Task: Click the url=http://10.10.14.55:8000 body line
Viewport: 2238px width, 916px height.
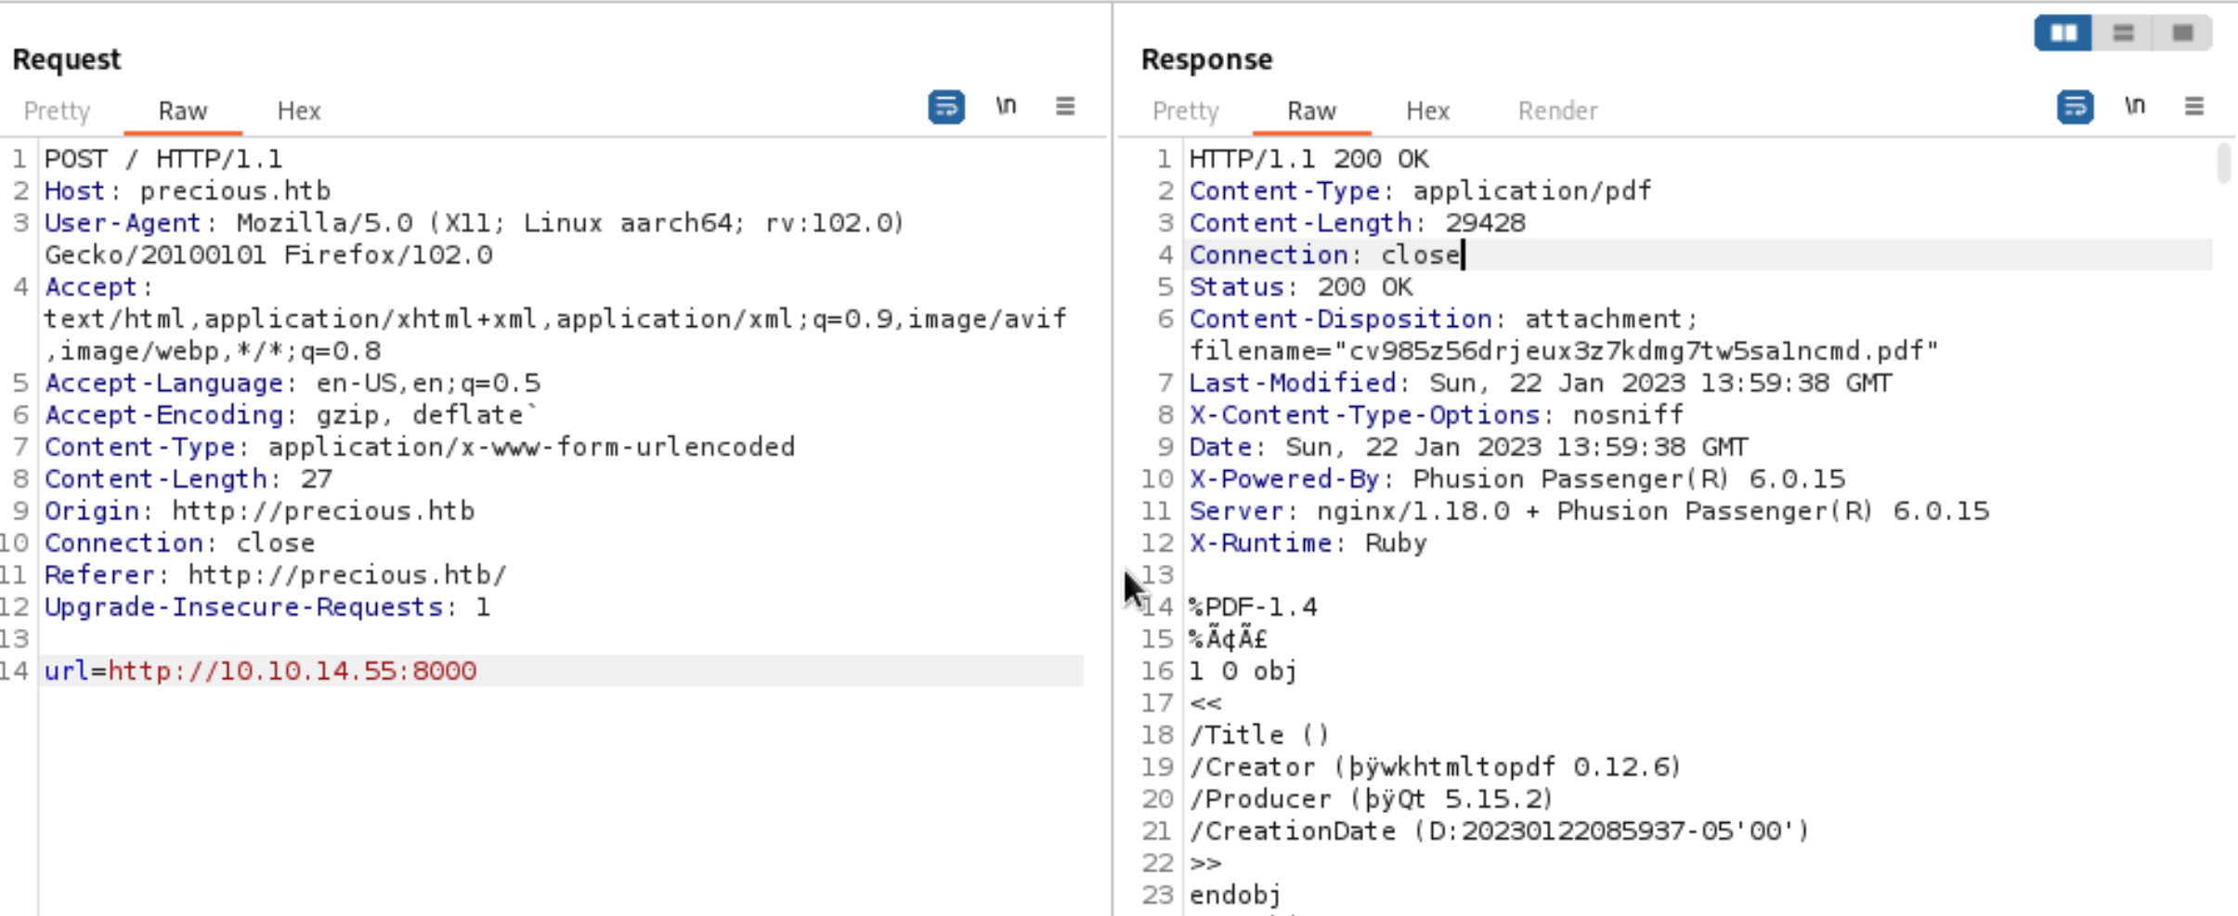Action: (x=260, y=671)
